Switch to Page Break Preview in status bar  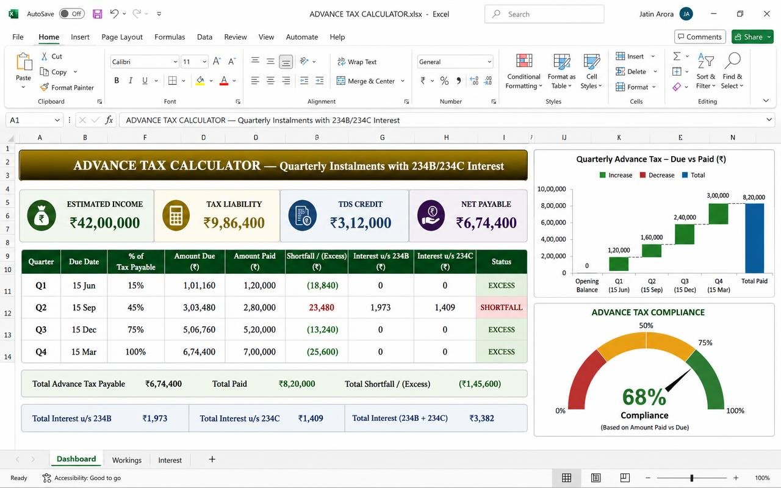(x=625, y=478)
